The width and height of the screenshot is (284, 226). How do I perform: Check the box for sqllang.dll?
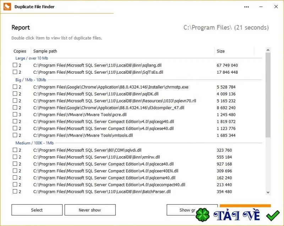pos(15,65)
